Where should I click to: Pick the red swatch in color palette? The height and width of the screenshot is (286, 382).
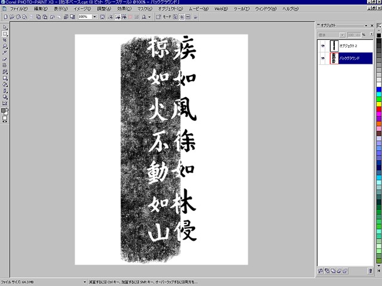(379, 109)
